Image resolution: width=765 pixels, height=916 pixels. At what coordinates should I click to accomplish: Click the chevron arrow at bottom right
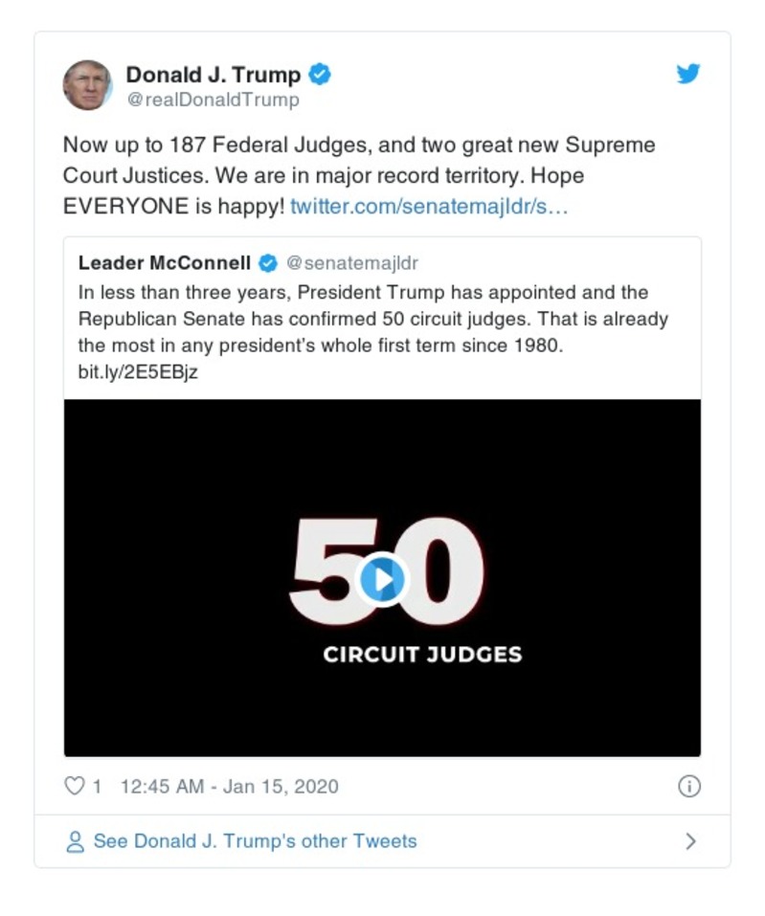691,840
